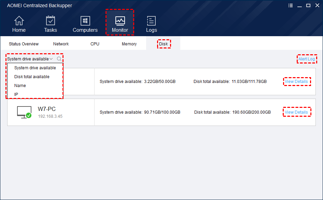Click the IP address 192.168.3.45

[50, 116]
